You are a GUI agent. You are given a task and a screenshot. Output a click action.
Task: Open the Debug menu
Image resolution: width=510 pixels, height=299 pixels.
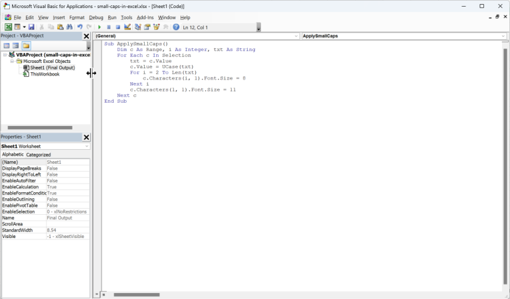(x=96, y=17)
